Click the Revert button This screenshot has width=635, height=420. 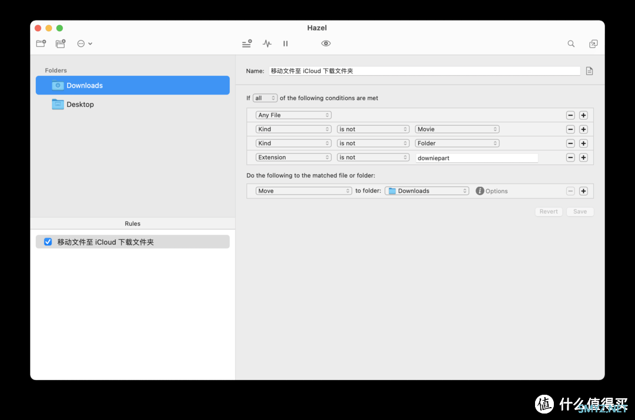(549, 211)
